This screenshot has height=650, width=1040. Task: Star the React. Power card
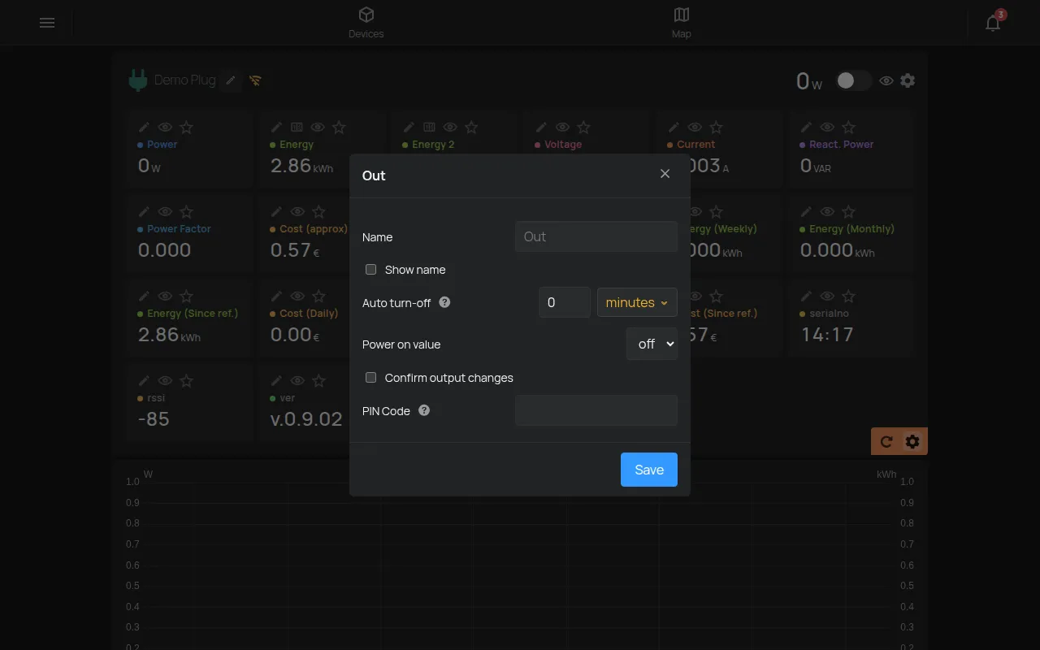point(848,128)
